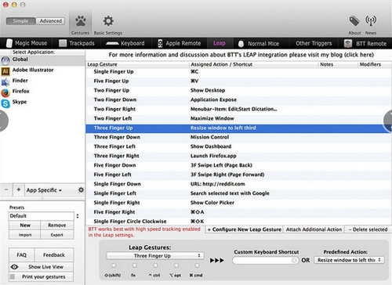The width and height of the screenshot is (392, 285).
Task: Open blog link about LEAP integration
Action: (x=241, y=55)
